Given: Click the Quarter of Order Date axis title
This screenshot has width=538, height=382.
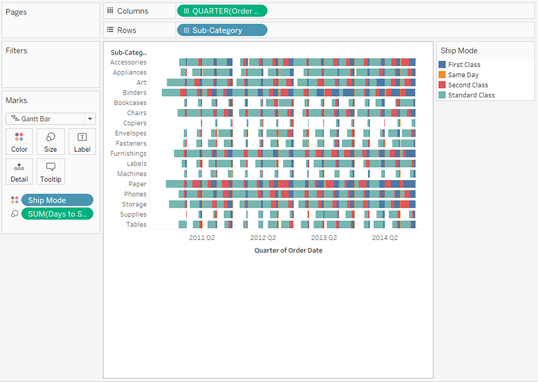Looking at the screenshot, I should 288,251.
